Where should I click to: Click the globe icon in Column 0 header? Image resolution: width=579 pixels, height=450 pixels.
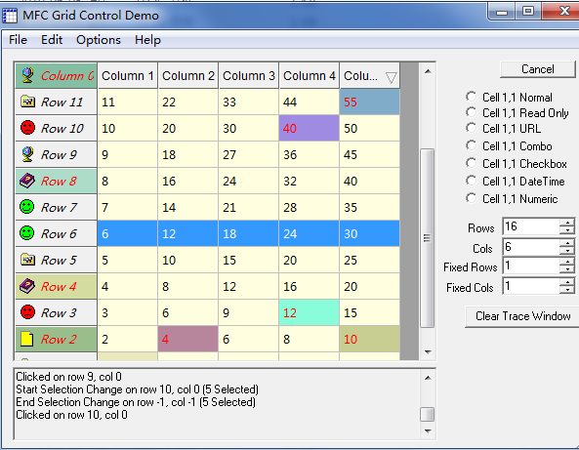27,75
